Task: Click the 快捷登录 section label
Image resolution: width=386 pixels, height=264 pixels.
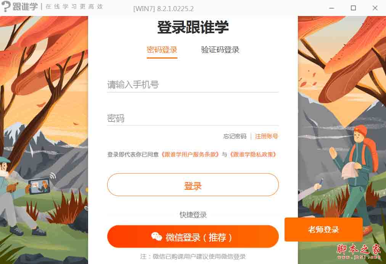Action: coord(193,215)
